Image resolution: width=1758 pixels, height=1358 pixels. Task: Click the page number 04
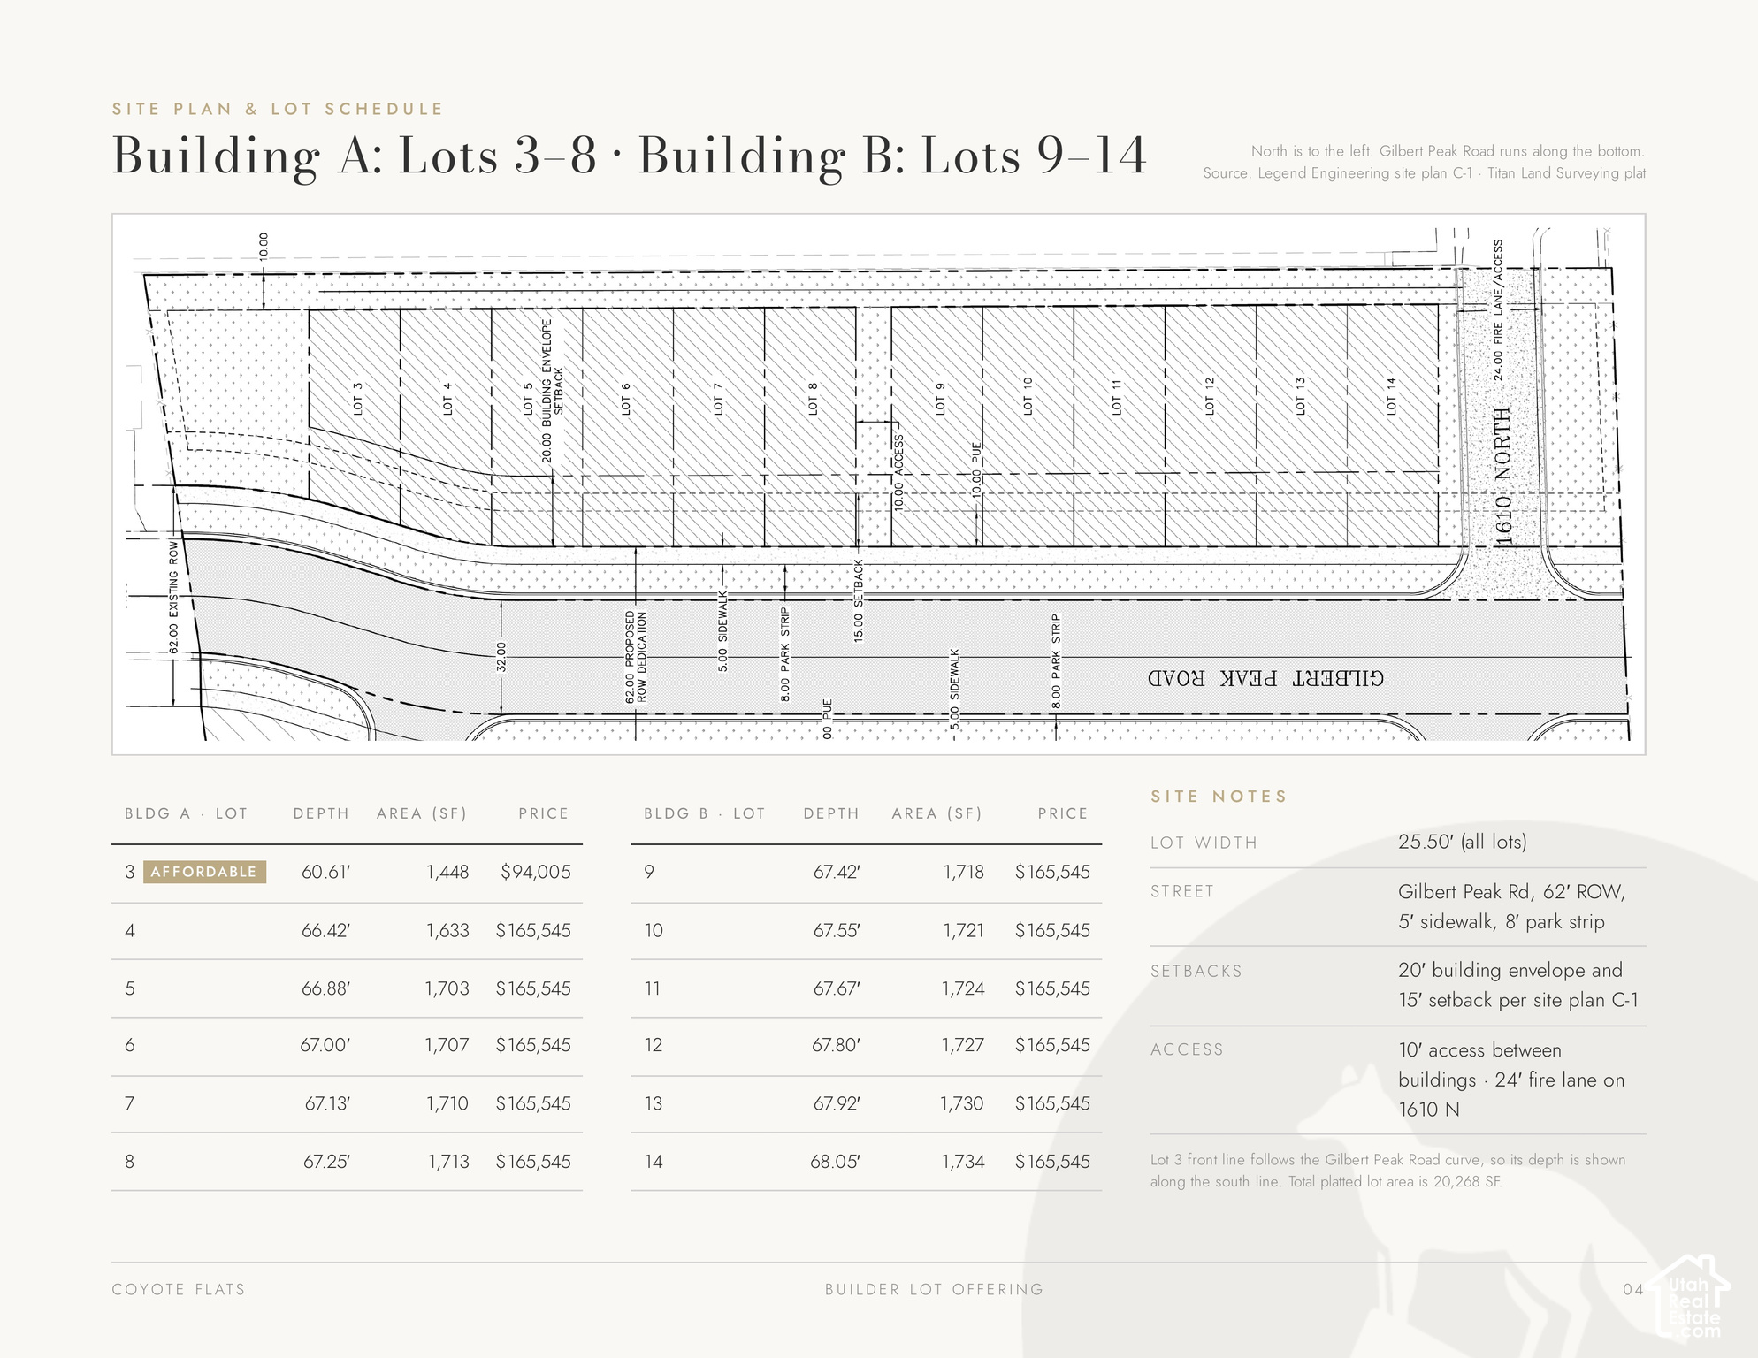1633,1289
